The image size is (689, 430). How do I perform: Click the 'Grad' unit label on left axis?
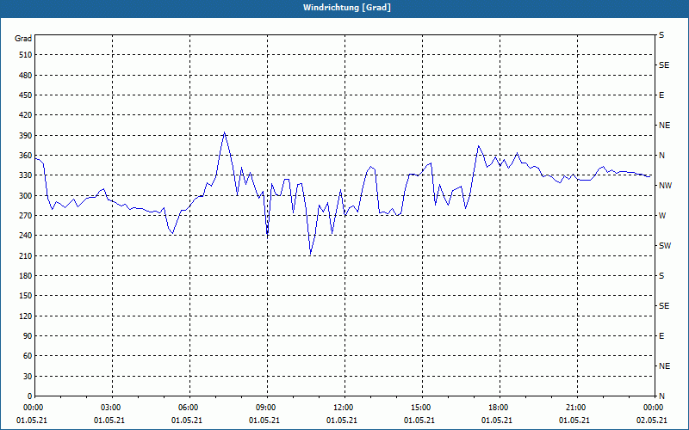(23, 39)
